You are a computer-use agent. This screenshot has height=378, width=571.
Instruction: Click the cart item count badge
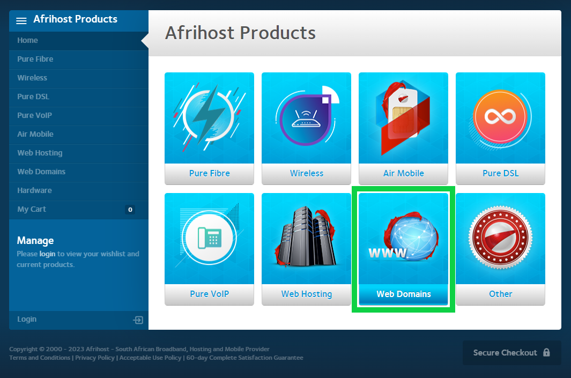(x=130, y=210)
